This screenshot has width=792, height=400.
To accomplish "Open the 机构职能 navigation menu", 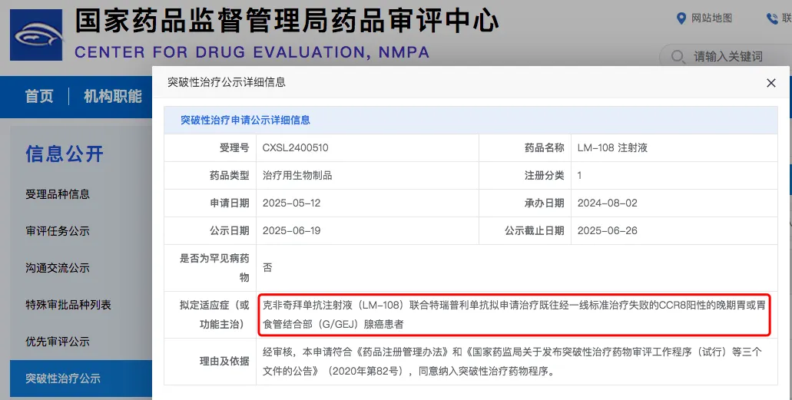I will tap(113, 96).
